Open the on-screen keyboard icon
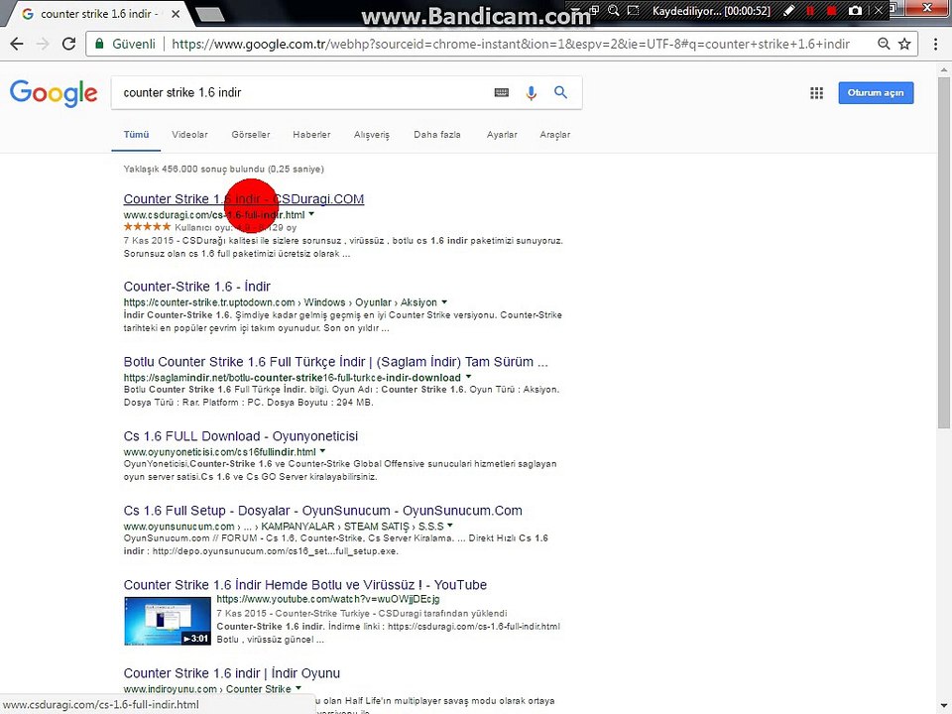Viewport: 952px width, 714px height. [x=502, y=93]
